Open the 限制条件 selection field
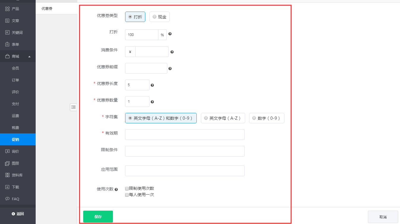 185,151
